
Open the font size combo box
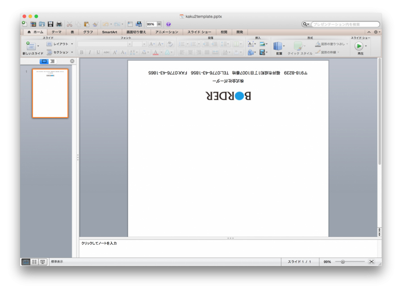coord(139,44)
